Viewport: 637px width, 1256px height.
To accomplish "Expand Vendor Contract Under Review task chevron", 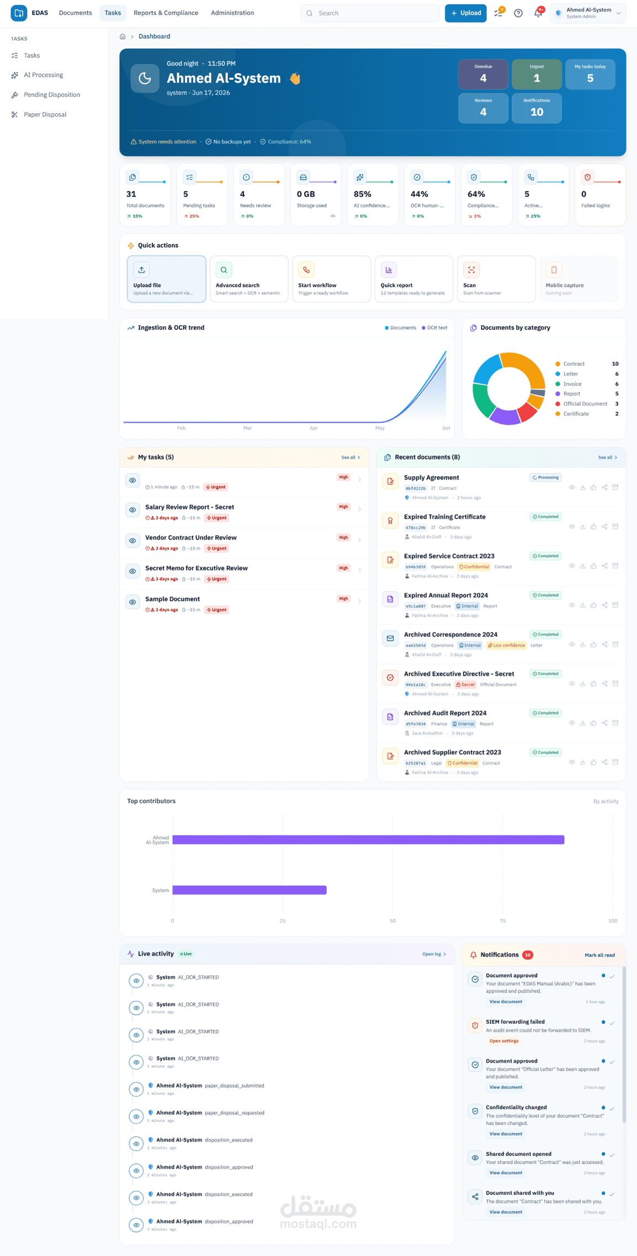I will [359, 540].
